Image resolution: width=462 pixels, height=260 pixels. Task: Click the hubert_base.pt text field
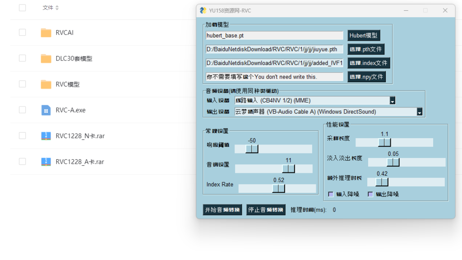click(x=274, y=36)
